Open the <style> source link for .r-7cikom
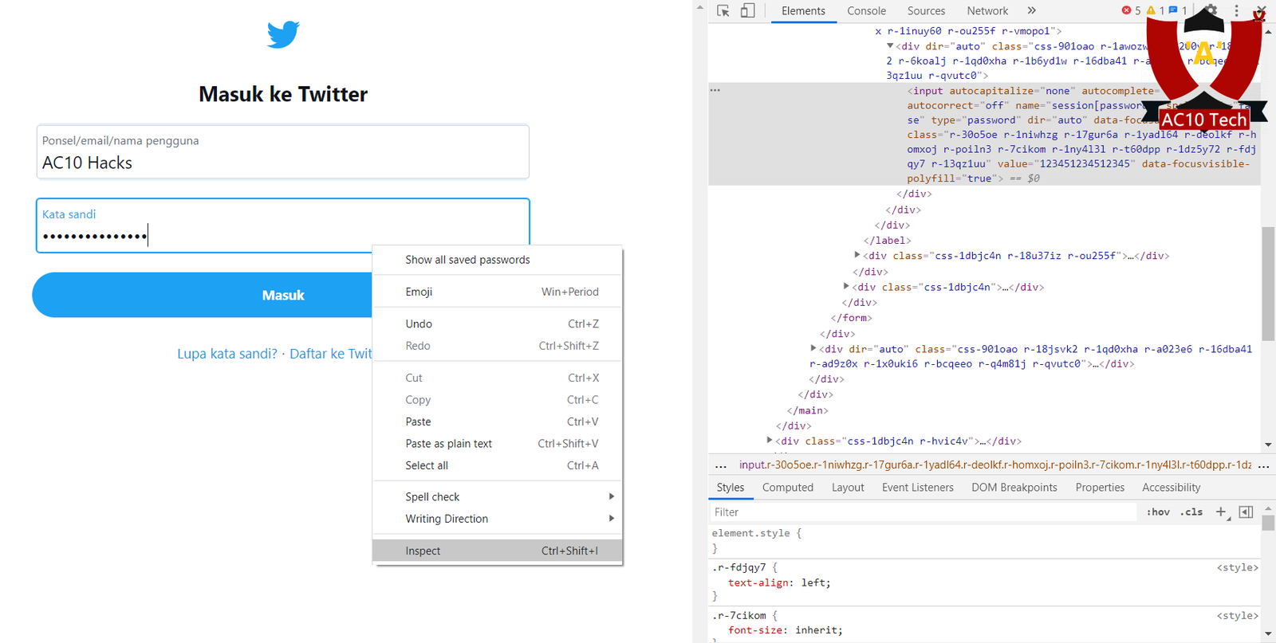The height and width of the screenshot is (643, 1276). [x=1237, y=616]
